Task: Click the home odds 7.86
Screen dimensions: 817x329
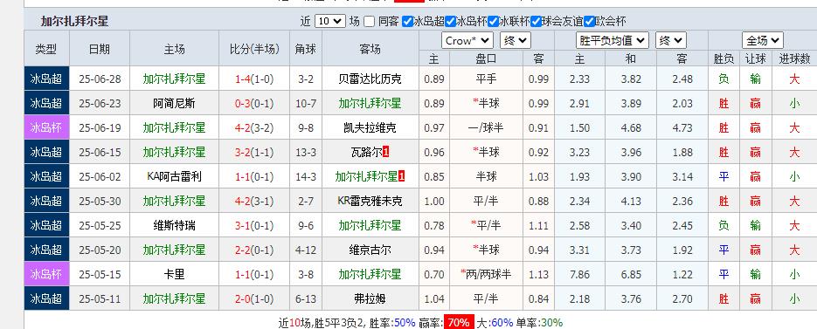Action: [580, 274]
